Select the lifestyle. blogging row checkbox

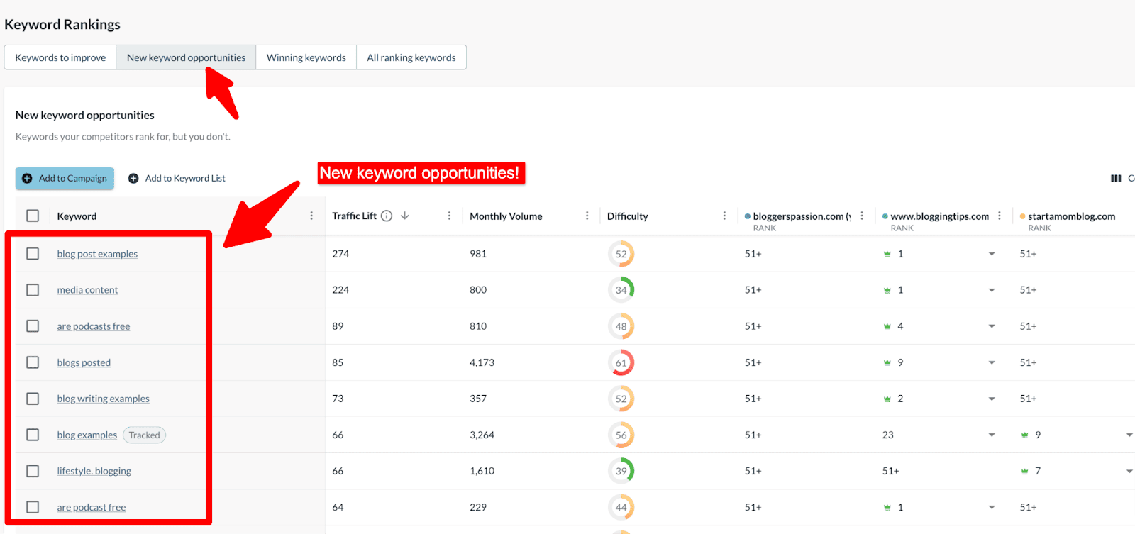point(33,471)
